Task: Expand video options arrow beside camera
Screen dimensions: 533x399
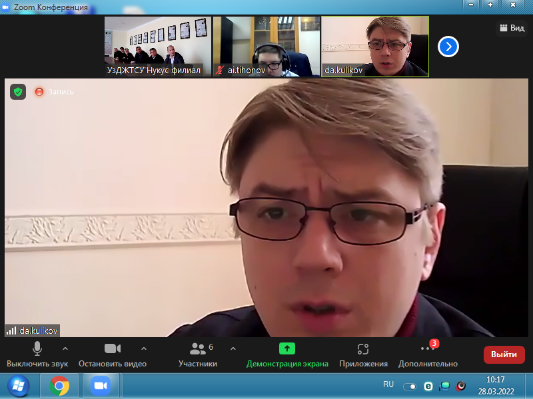Action: click(x=144, y=348)
